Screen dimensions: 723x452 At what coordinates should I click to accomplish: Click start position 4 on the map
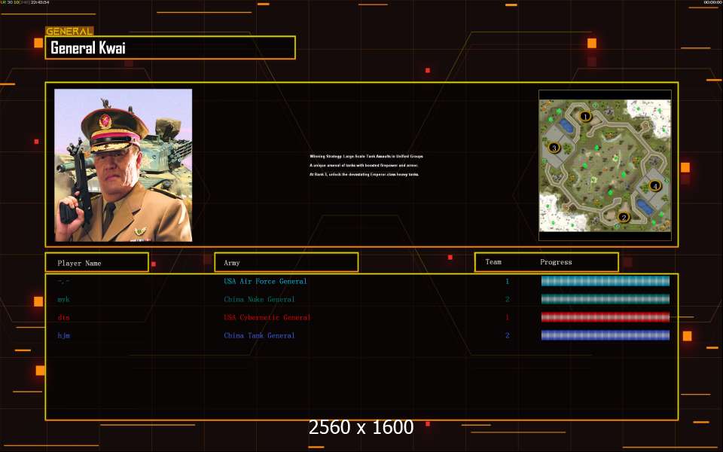coord(654,185)
